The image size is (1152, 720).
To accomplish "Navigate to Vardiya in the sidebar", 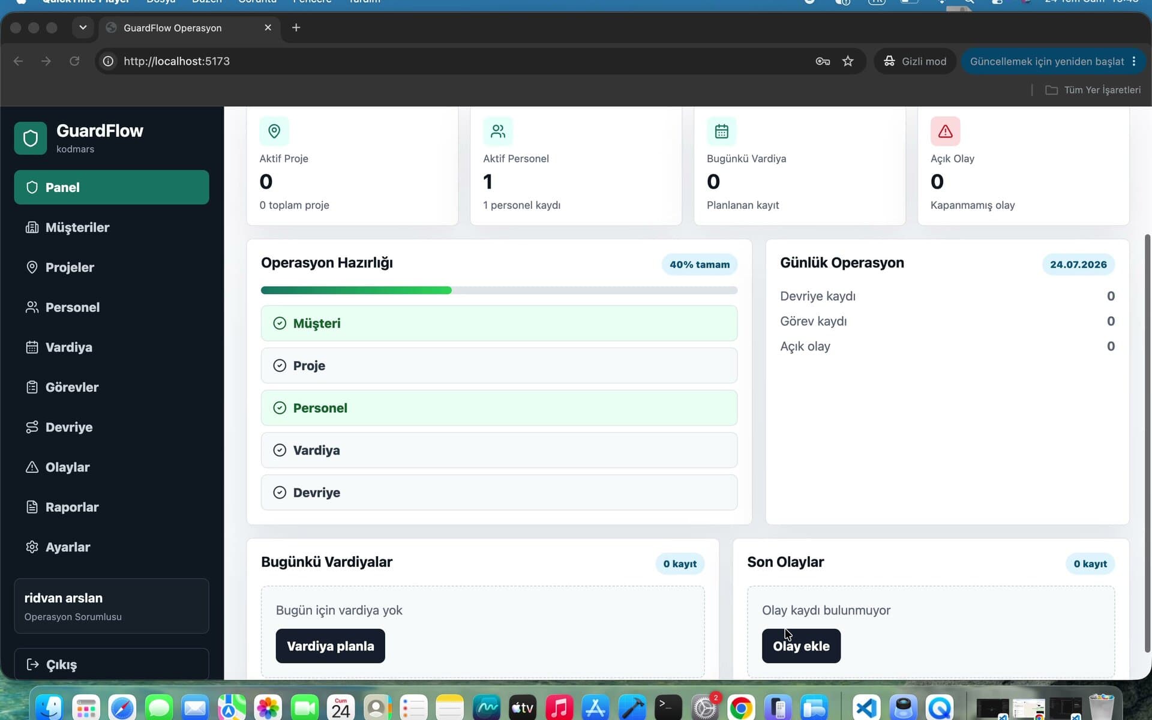I will coord(112,347).
